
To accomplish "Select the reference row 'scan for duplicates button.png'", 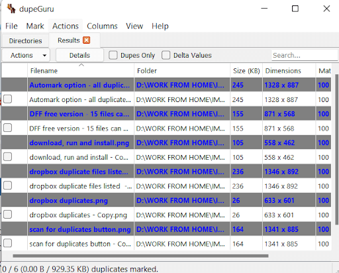I will coord(166,229).
